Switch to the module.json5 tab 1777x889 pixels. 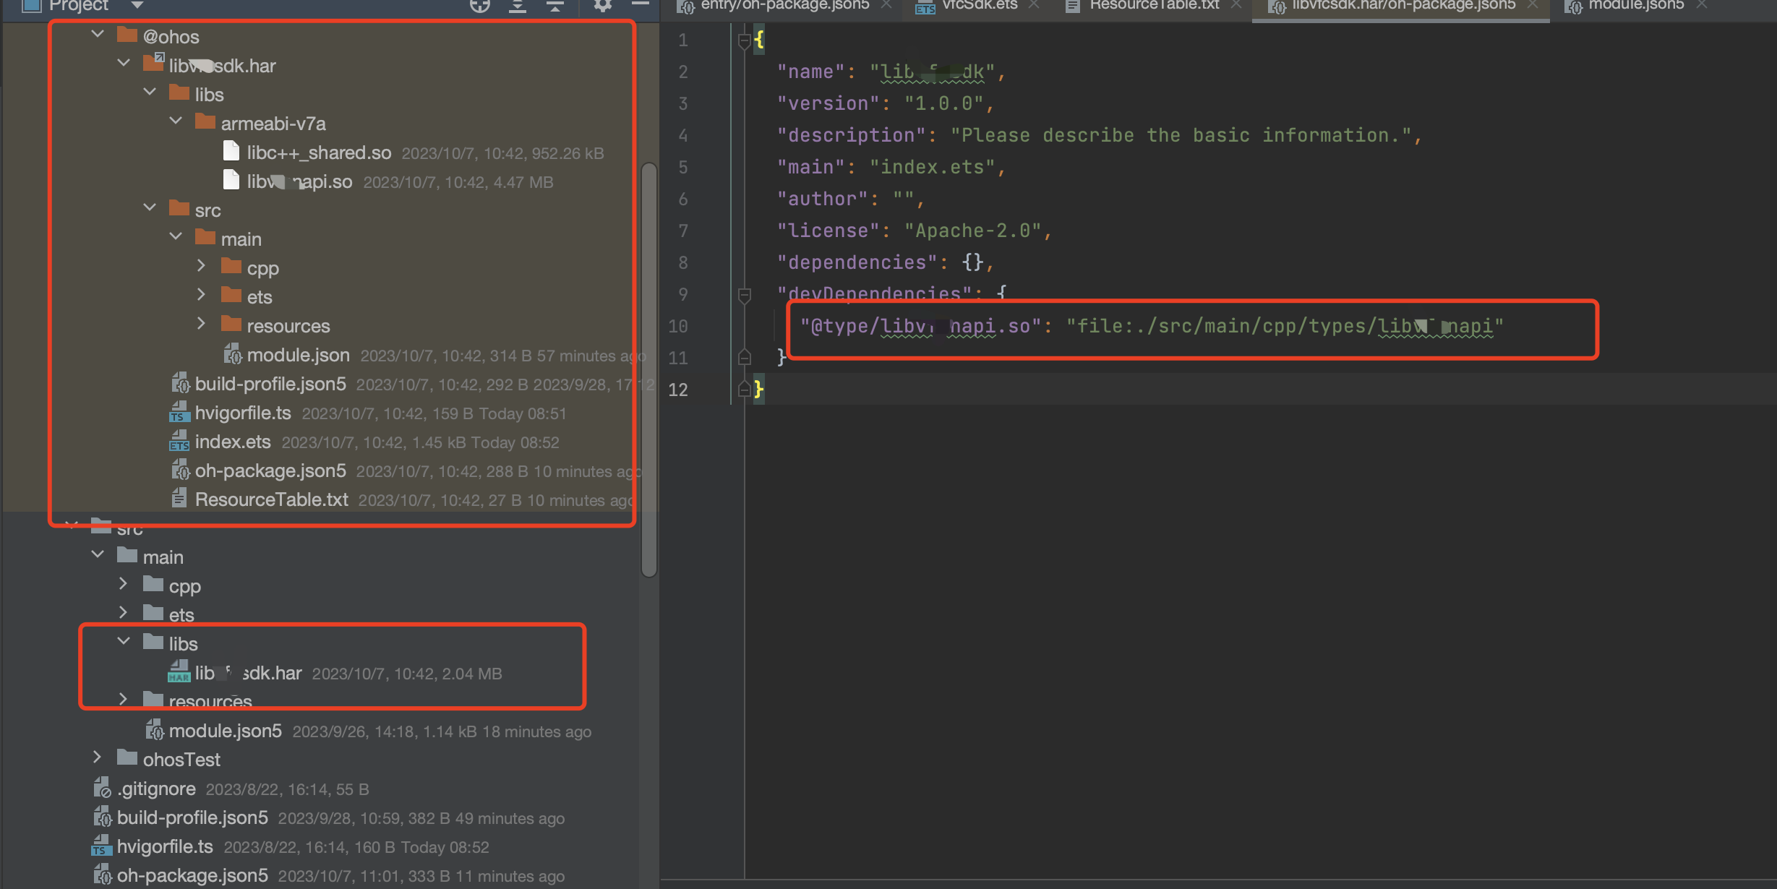point(1635,6)
